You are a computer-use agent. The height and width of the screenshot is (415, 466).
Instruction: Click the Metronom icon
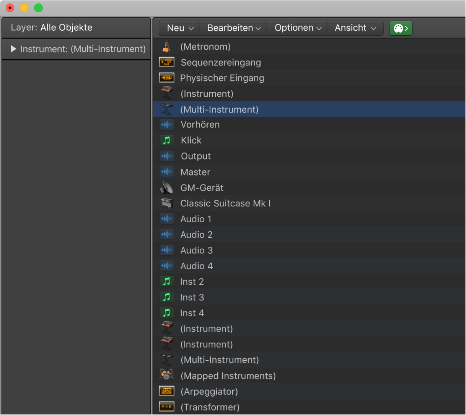click(166, 47)
